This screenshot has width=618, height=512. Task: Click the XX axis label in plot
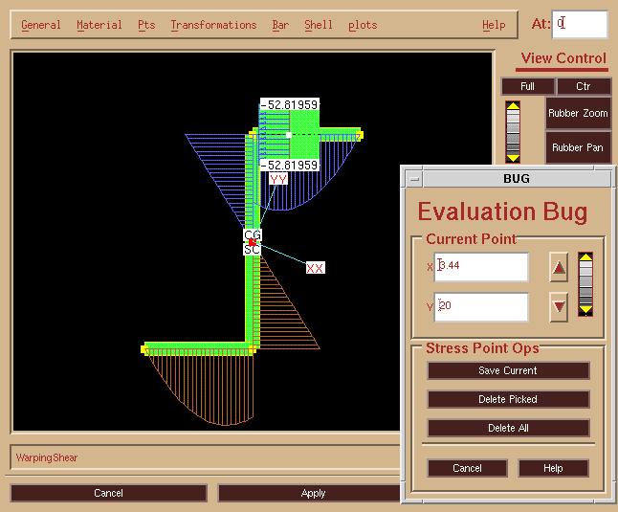click(x=315, y=268)
